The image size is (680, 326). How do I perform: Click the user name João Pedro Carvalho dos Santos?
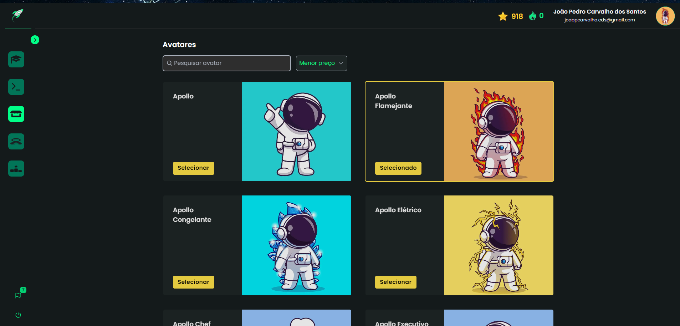pyautogui.click(x=599, y=12)
